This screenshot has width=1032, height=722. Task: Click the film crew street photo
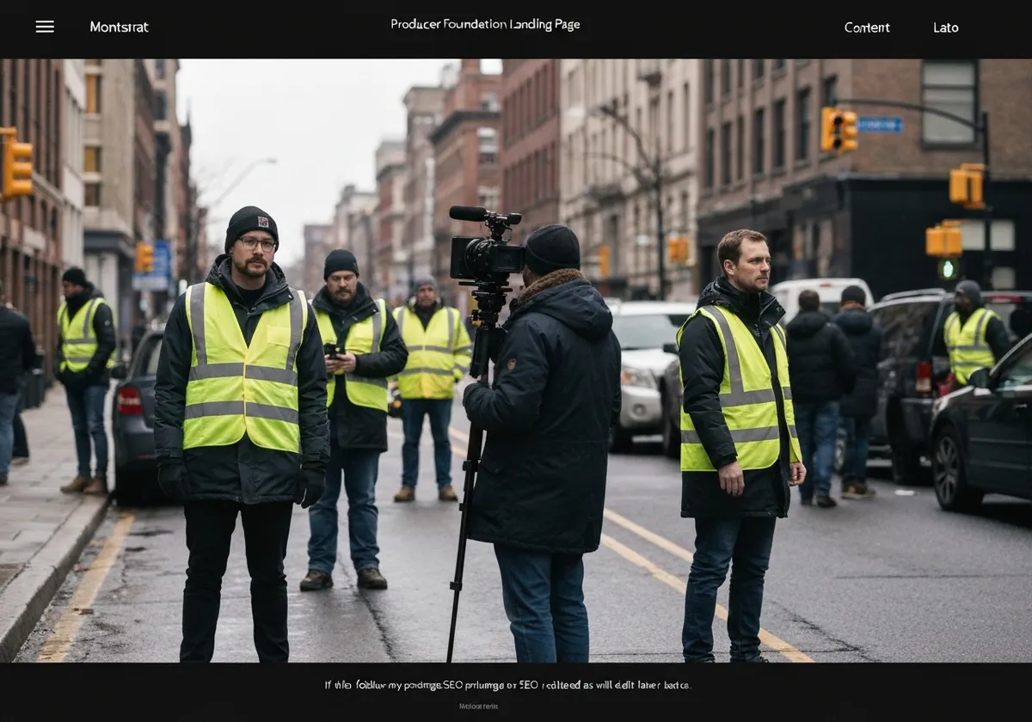pyautogui.click(x=516, y=361)
